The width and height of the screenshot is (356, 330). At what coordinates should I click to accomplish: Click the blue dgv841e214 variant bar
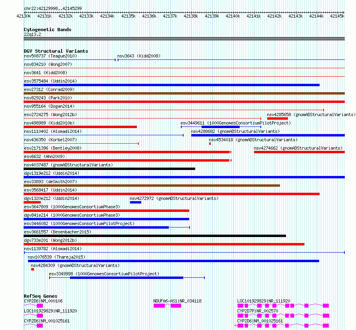click(x=106, y=219)
